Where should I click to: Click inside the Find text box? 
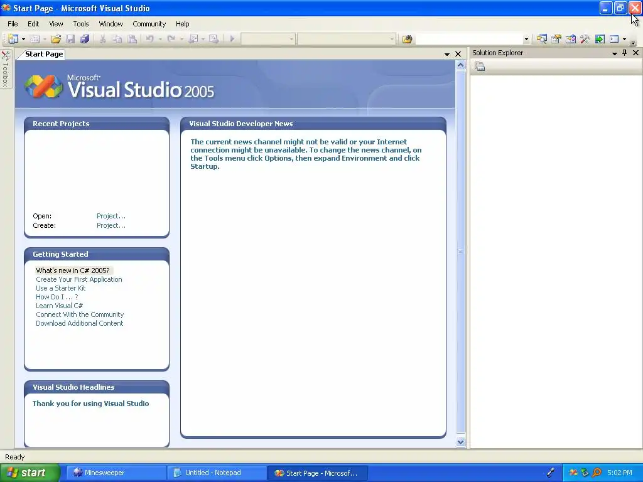click(x=469, y=39)
